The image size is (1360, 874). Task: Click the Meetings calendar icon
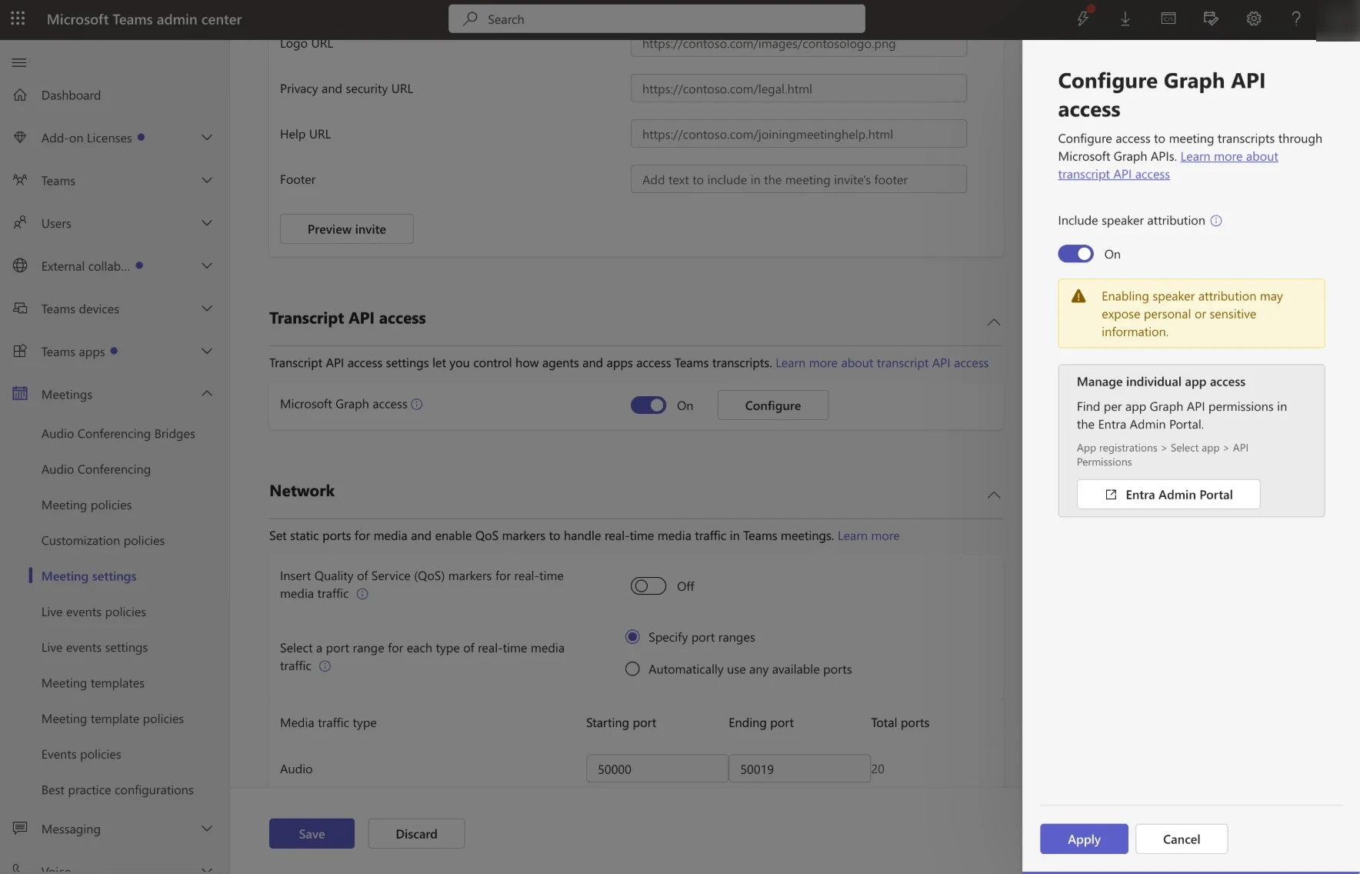20,393
